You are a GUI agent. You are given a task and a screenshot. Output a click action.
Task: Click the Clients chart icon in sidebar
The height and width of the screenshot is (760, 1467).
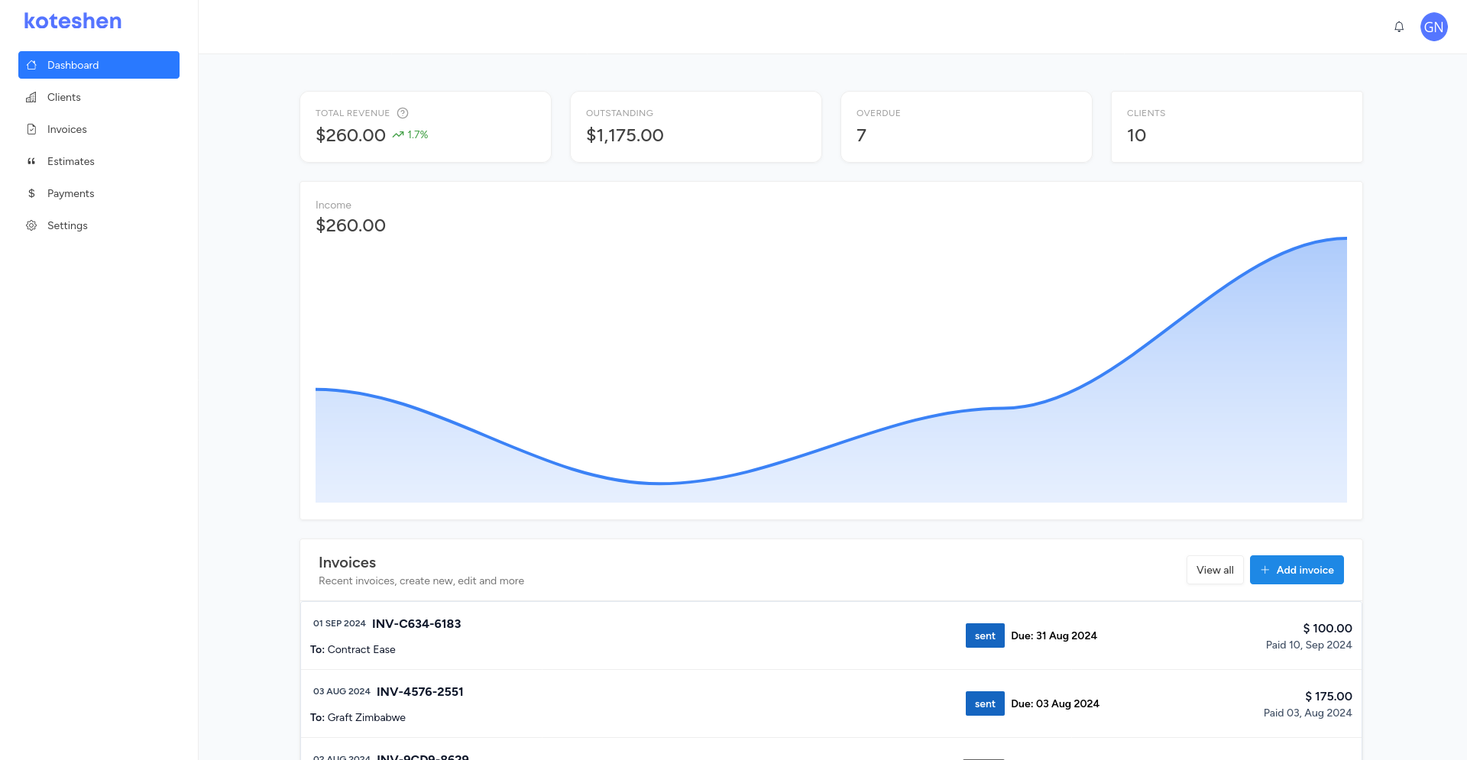31,97
